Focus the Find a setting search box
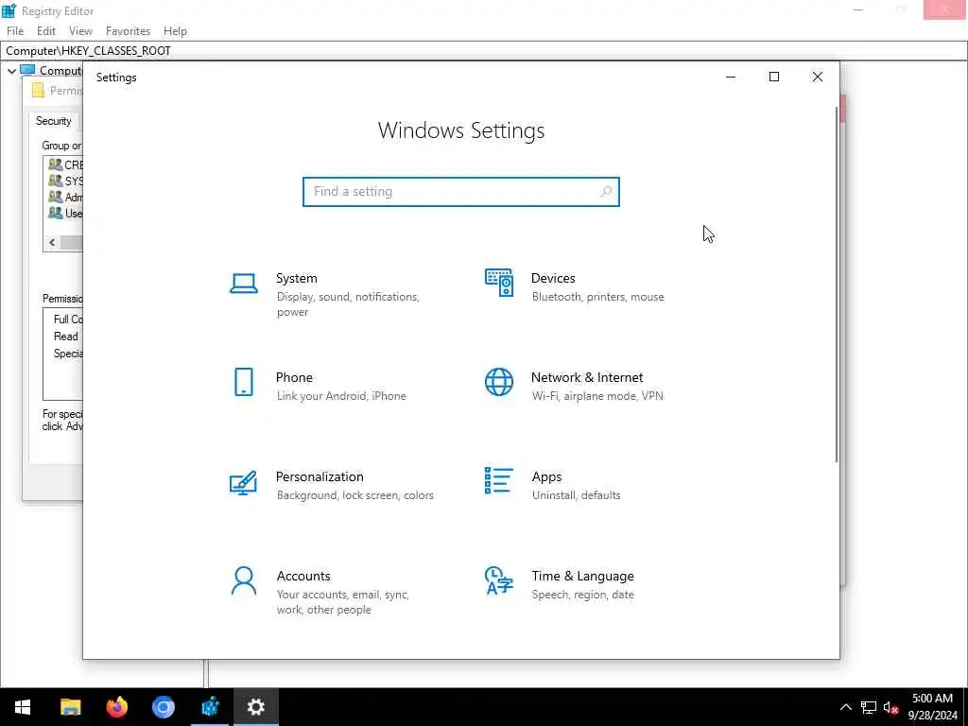 pyautogui.click(x=460, y=191)
